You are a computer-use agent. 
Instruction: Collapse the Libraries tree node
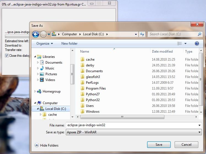pyautogui.click(x=35, y=57)
